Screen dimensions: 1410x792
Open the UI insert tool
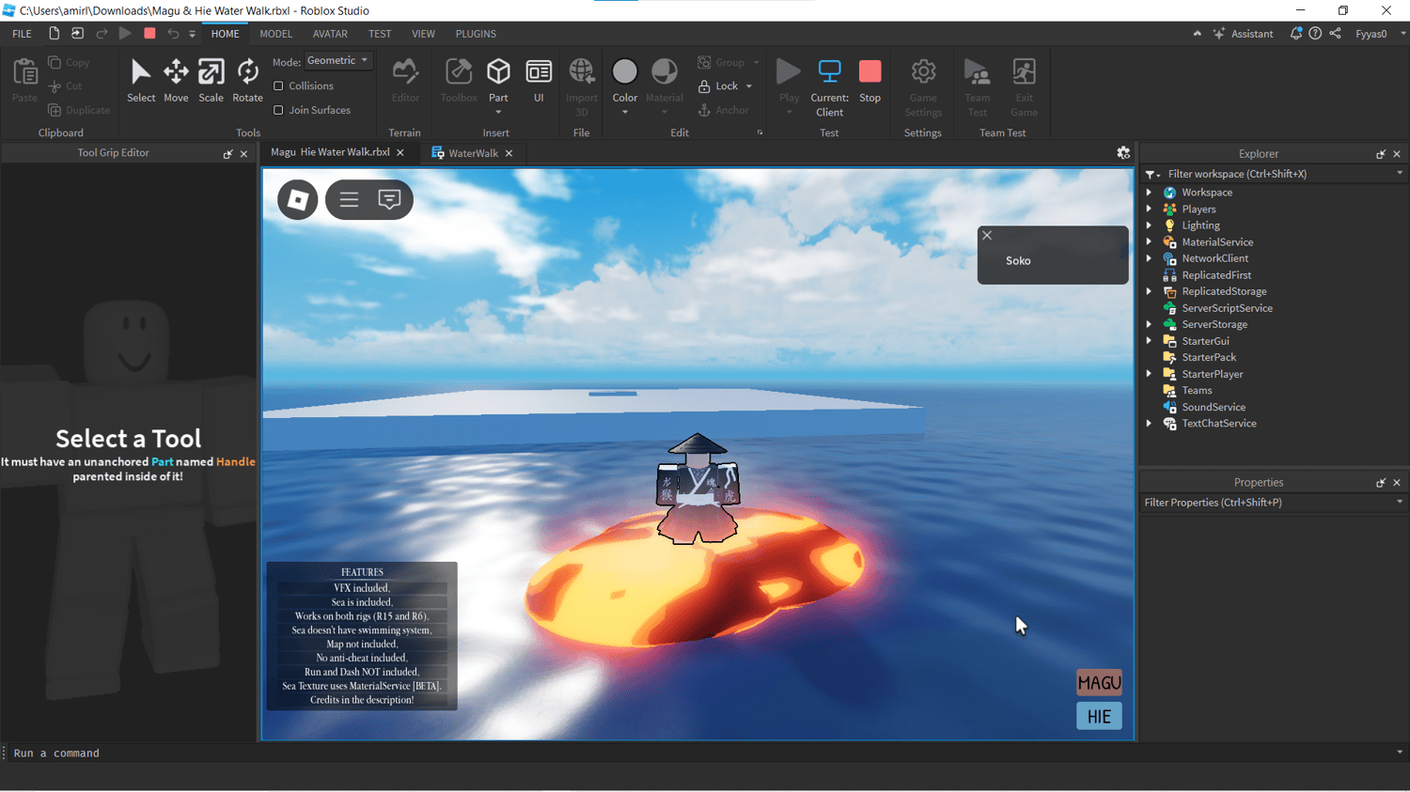click(539, 81)
